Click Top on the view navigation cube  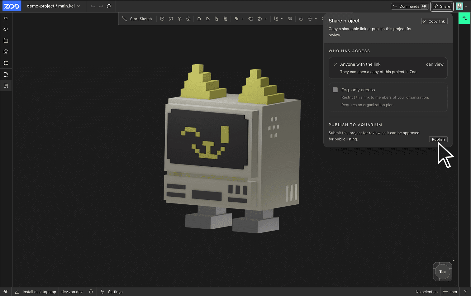[x=442, y=272]
